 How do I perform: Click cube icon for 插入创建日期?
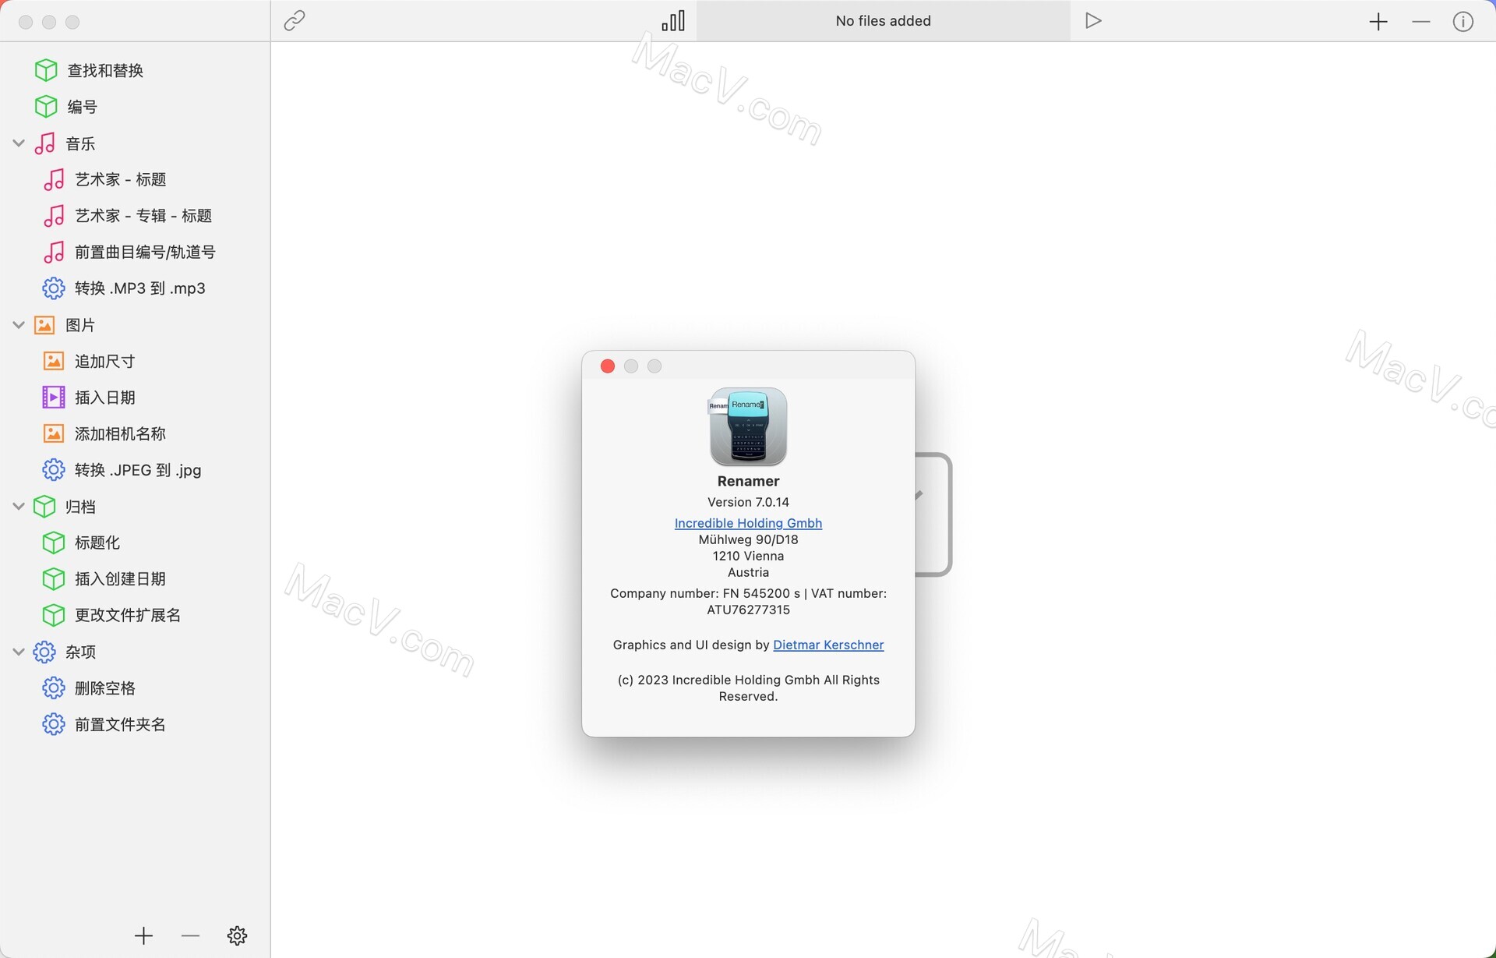[53, 579]
